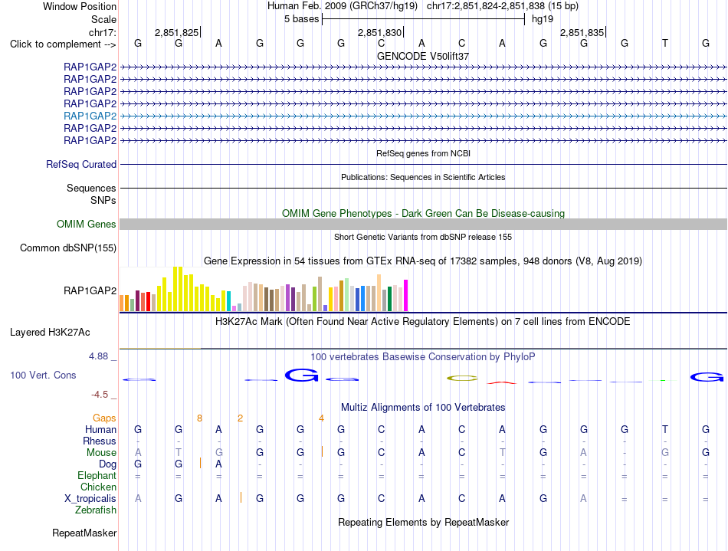Screen dimensions: 728x551
Task: Click the RefSeq Curated track label
Action: (x=81, y=164)
